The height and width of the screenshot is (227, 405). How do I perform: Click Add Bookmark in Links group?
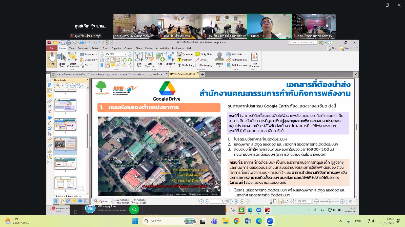point(237,65)
